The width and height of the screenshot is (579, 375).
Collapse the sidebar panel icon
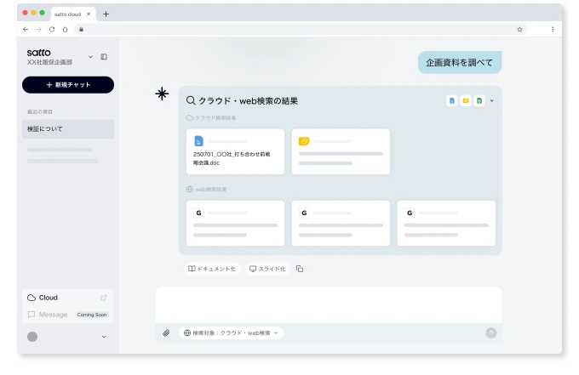tap(104, 57)
